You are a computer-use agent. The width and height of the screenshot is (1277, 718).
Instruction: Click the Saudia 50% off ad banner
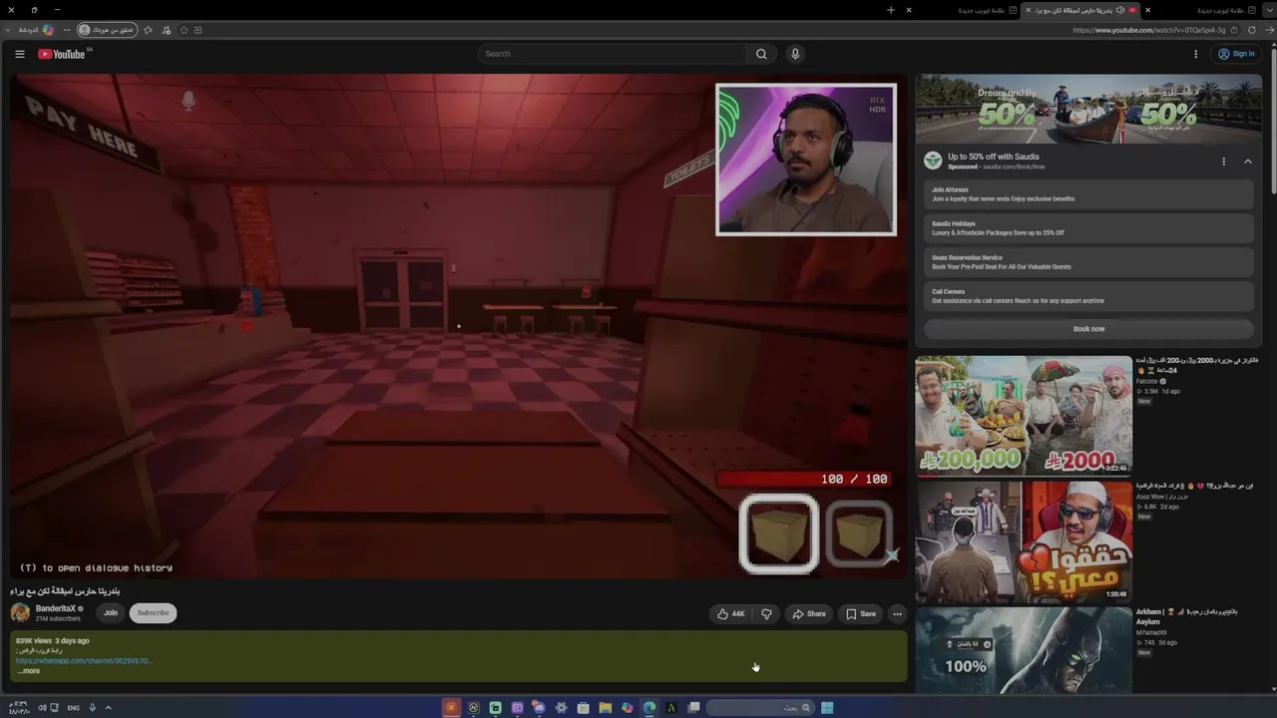[1087, 109]
